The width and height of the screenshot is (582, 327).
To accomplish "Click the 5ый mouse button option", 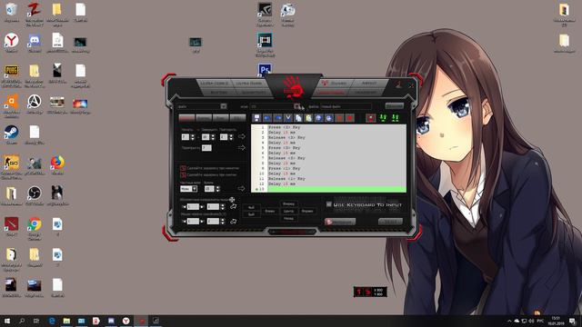I will pyautogui.click(x=251, y=214).
